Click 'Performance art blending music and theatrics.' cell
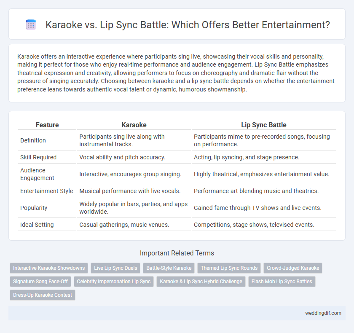 click(x=264, y=191)
